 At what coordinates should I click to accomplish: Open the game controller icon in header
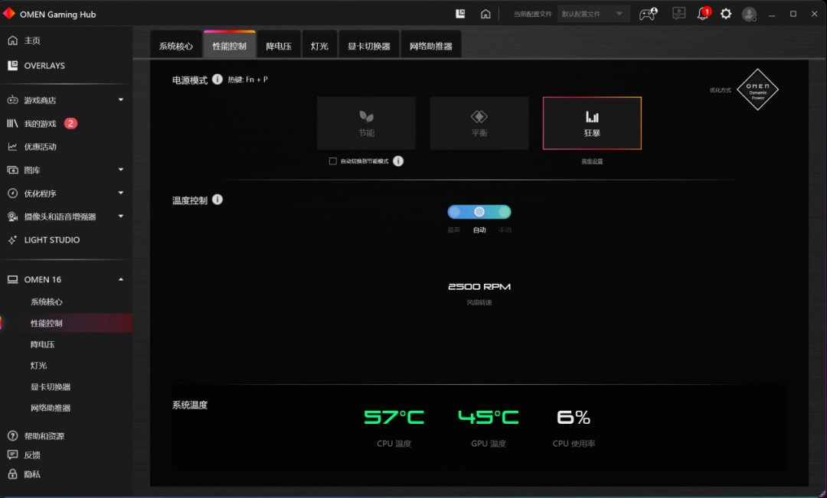[648, 14]
